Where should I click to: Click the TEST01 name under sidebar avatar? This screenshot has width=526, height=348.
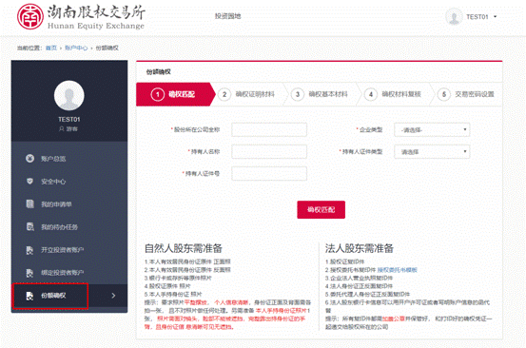click(x=69, y=120)
